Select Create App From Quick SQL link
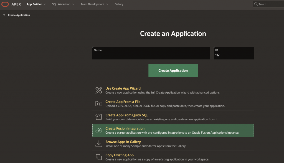284x163 pixels. click(127, 115)
